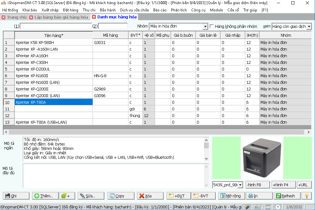Edit the item with Sửa..

[91, 196]
